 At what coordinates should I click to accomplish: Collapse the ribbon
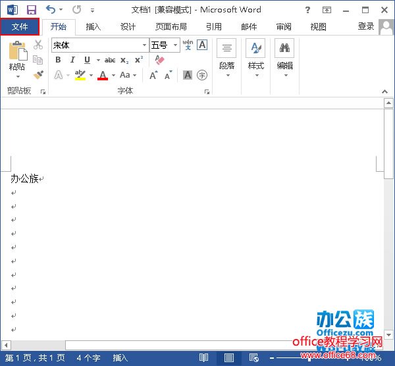pos(384,91)
